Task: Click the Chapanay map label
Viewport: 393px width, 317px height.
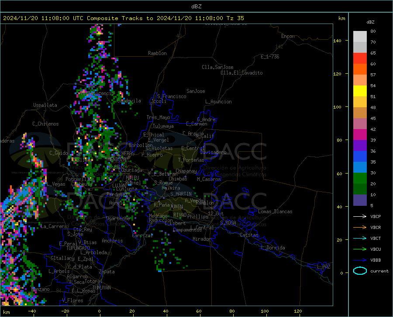Action: [x=186, y=171]
